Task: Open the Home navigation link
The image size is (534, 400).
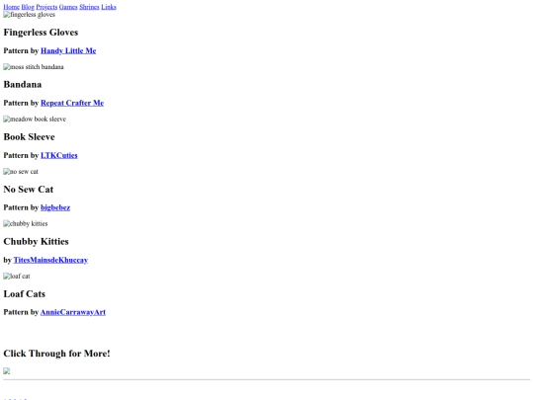Action: point(12,7)
